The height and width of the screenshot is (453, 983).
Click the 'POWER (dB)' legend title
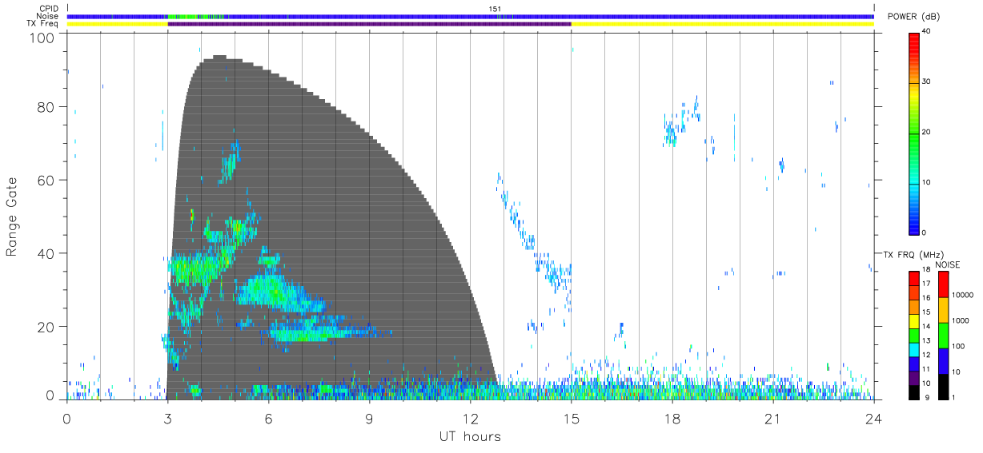point(914,17)
